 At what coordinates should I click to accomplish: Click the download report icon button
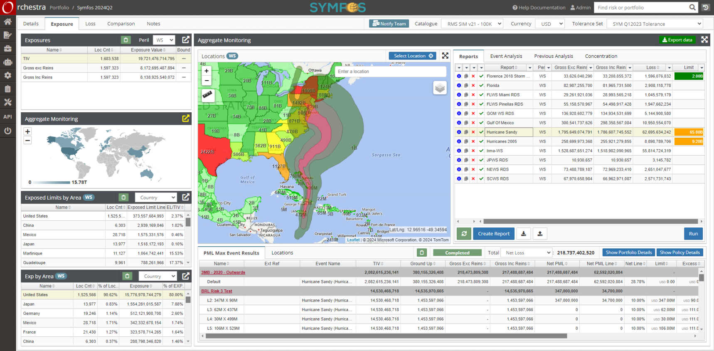tap(524, 234)
